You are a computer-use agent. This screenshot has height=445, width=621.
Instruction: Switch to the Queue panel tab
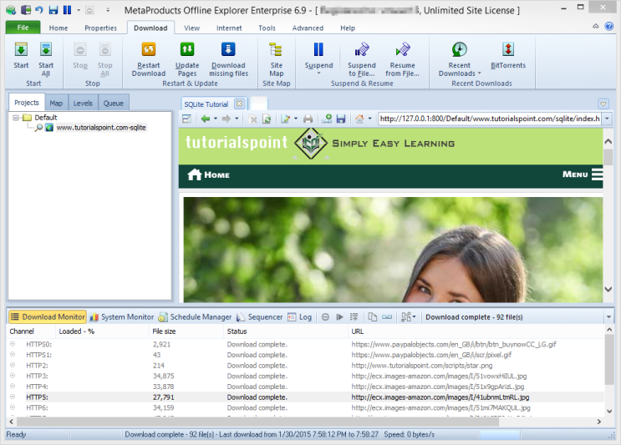[x=114, y=104]
